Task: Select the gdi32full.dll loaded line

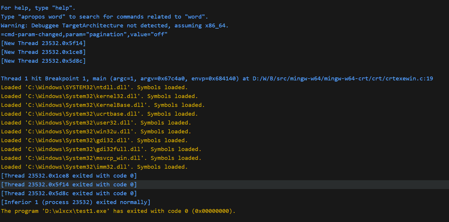Action: pos(101,149)
